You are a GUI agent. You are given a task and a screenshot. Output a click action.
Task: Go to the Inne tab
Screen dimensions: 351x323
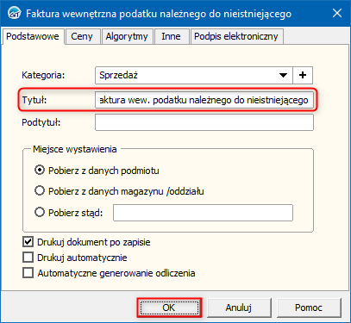point(171,36)
